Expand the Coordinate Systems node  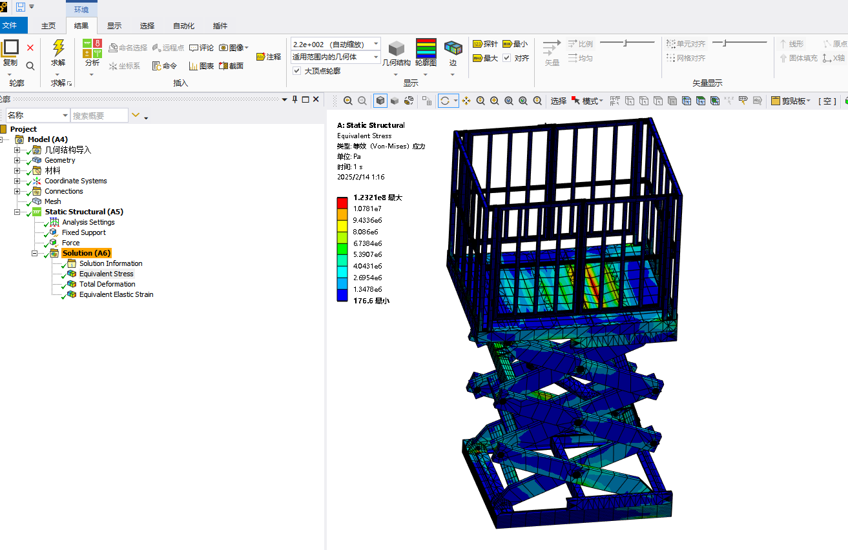[17, 181]
